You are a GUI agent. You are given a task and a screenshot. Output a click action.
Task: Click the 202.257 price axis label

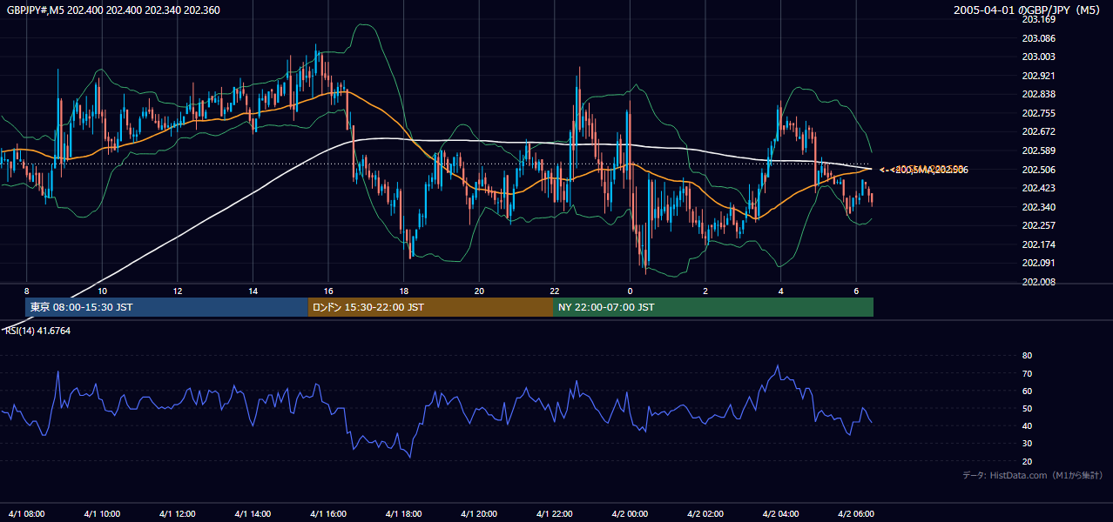[1039, 225]
